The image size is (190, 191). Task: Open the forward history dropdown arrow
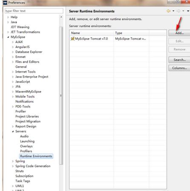tap(183, 11)
